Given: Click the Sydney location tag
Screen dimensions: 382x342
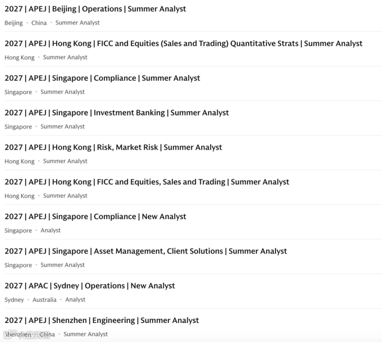Looking at the screenshot, I should tap(14, 300).
